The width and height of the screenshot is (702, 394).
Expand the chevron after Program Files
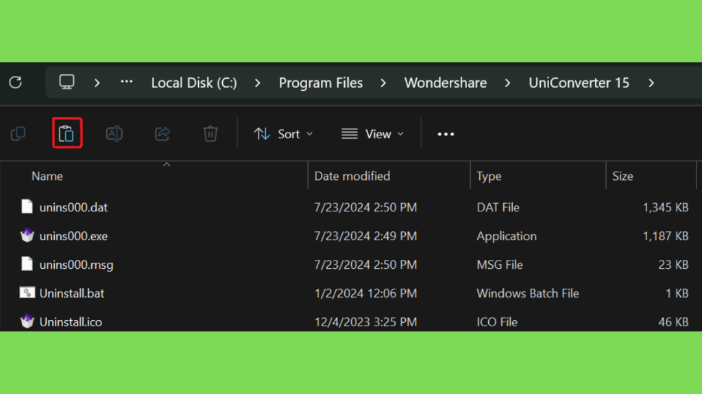pyautogui.click(x=383, y=83)
